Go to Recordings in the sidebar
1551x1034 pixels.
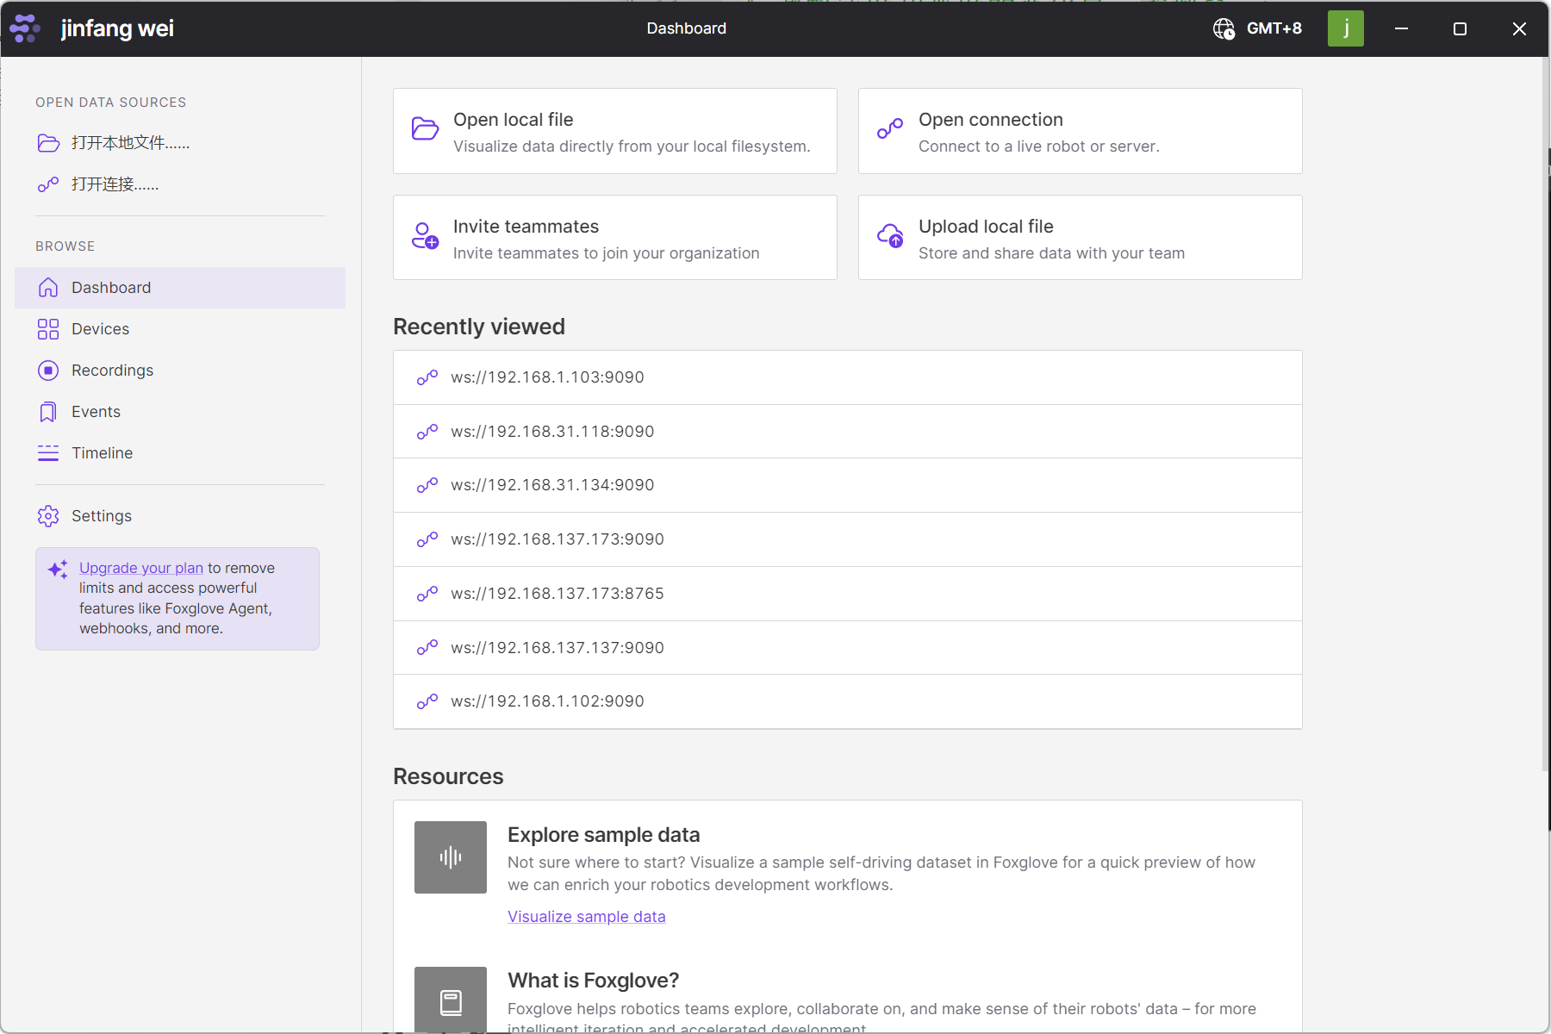pyautogui.click(x=112, y=371)
